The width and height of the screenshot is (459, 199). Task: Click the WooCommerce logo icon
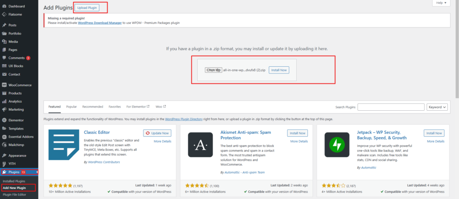[4, 85]
